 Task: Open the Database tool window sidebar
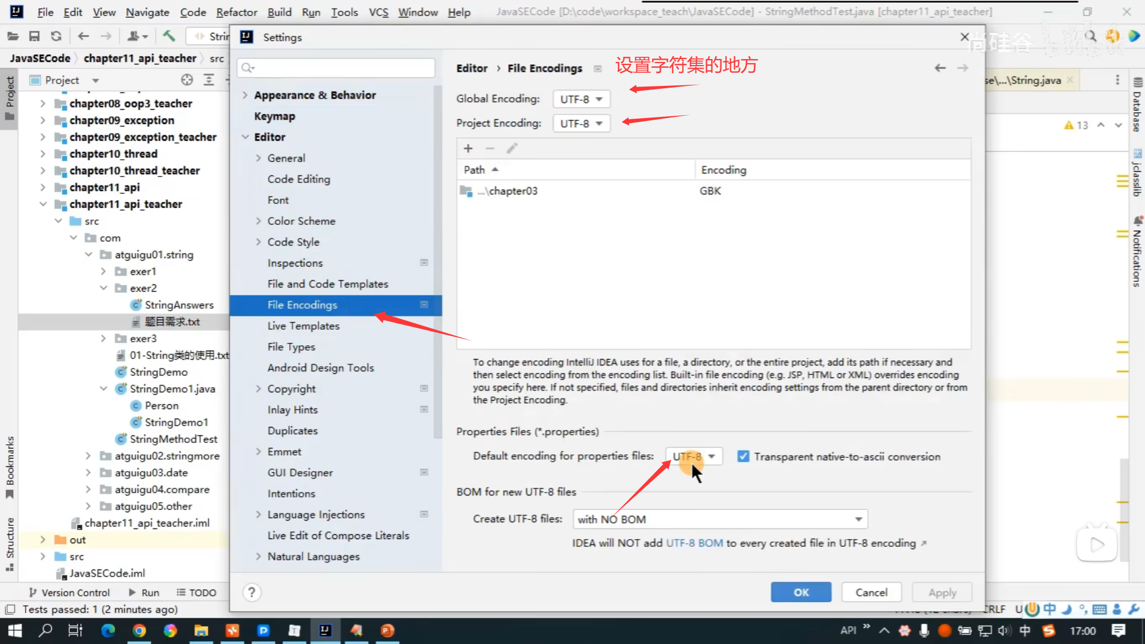click(x=1137, y=104)
